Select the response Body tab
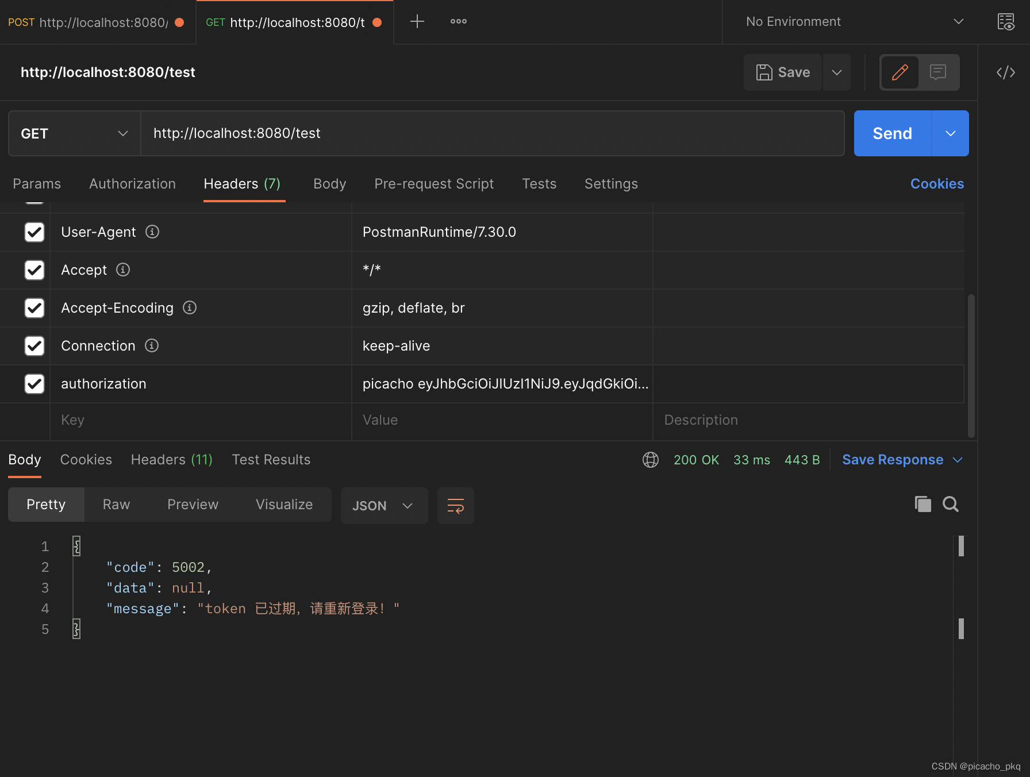This screenshot has height=777, width=1030. tap(25, 460)
